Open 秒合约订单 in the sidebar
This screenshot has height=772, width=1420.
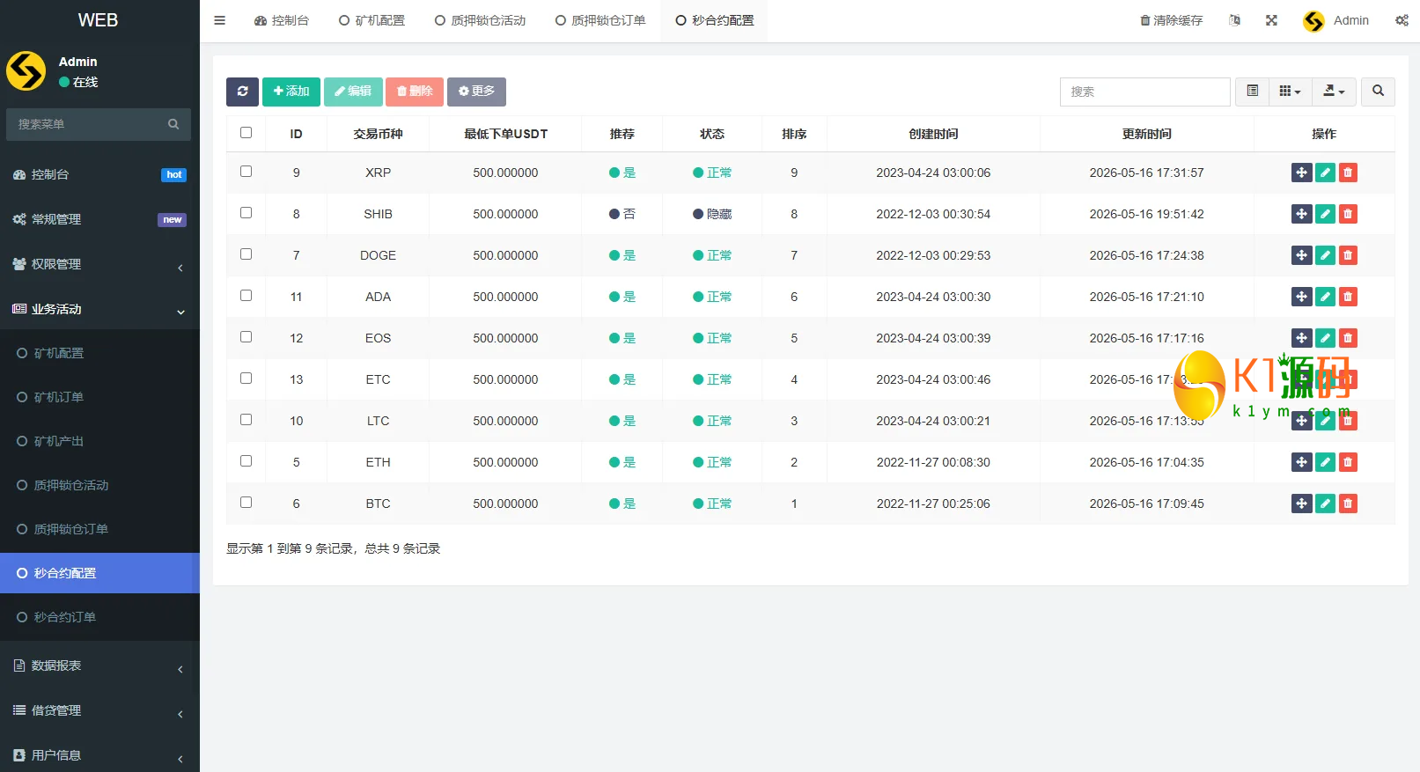pos(99,617)
